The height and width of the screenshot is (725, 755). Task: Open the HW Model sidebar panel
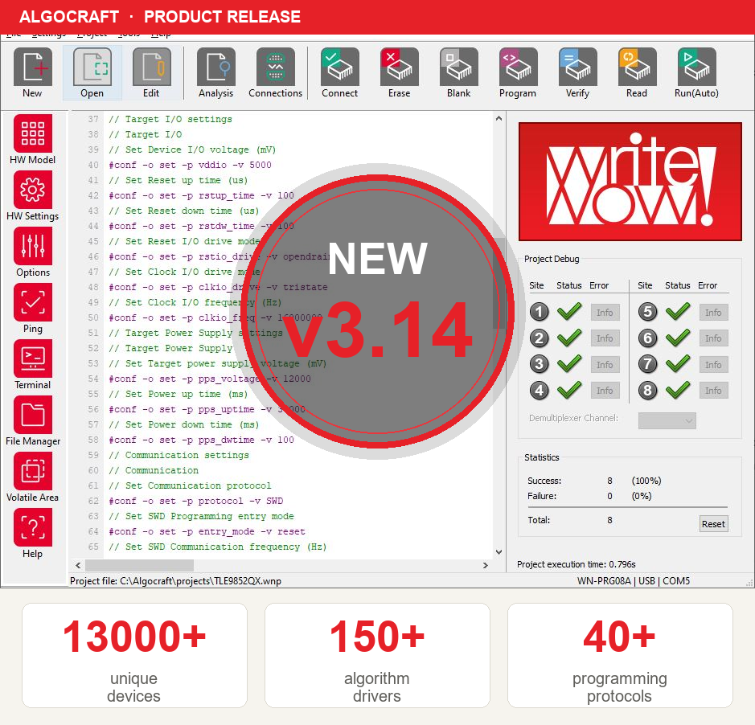pyautogui.click(x=33, y=133)
